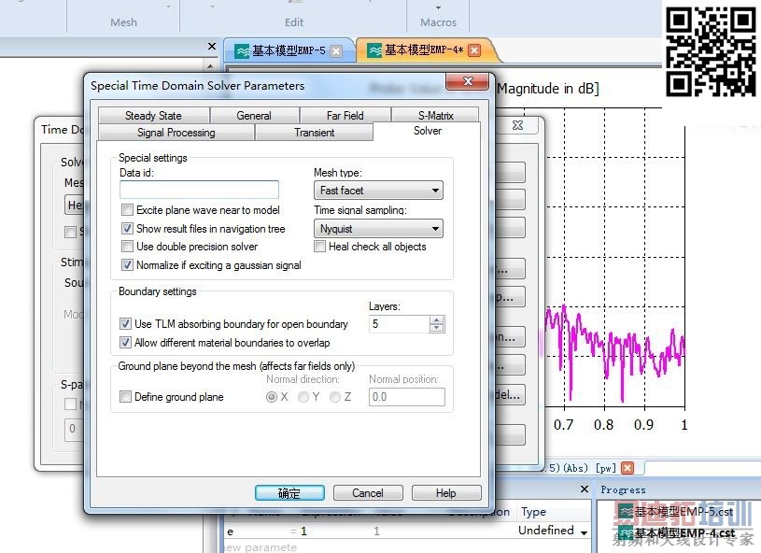Click the Layers value field
Screen dimensions: 761x553
click(x=399, y=324)
